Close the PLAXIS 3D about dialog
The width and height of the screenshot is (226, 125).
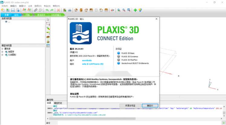(x=157, y=19)
